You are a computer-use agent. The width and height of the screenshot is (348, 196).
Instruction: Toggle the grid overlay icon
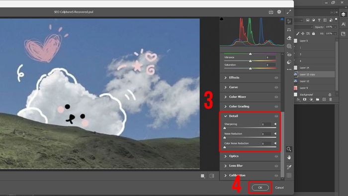pyautogui.click(x=289, y=176)
